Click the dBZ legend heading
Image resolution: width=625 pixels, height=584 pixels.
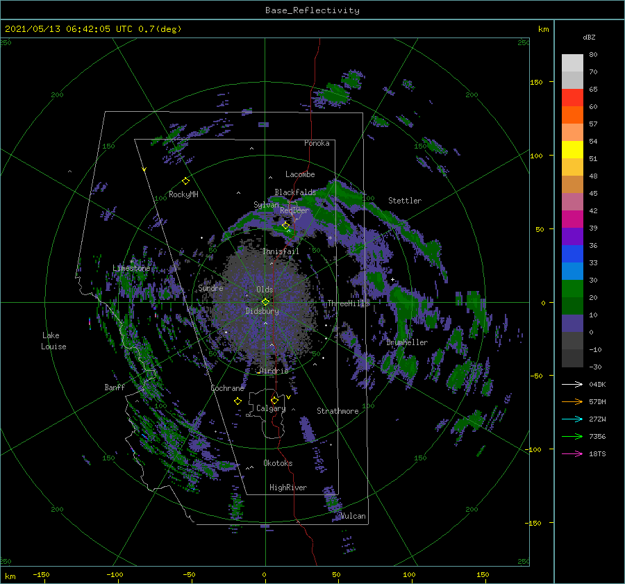point(589,37)
